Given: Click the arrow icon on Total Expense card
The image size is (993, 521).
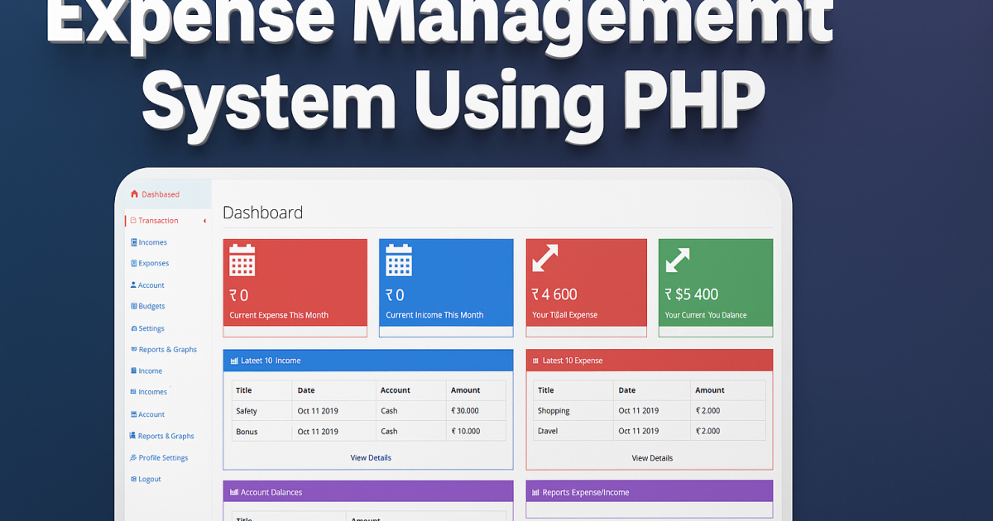Looking at the screenshot, I should (x=547, y=259).
